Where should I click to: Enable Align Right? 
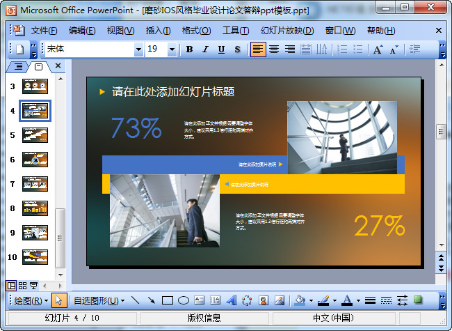point(290,49)
